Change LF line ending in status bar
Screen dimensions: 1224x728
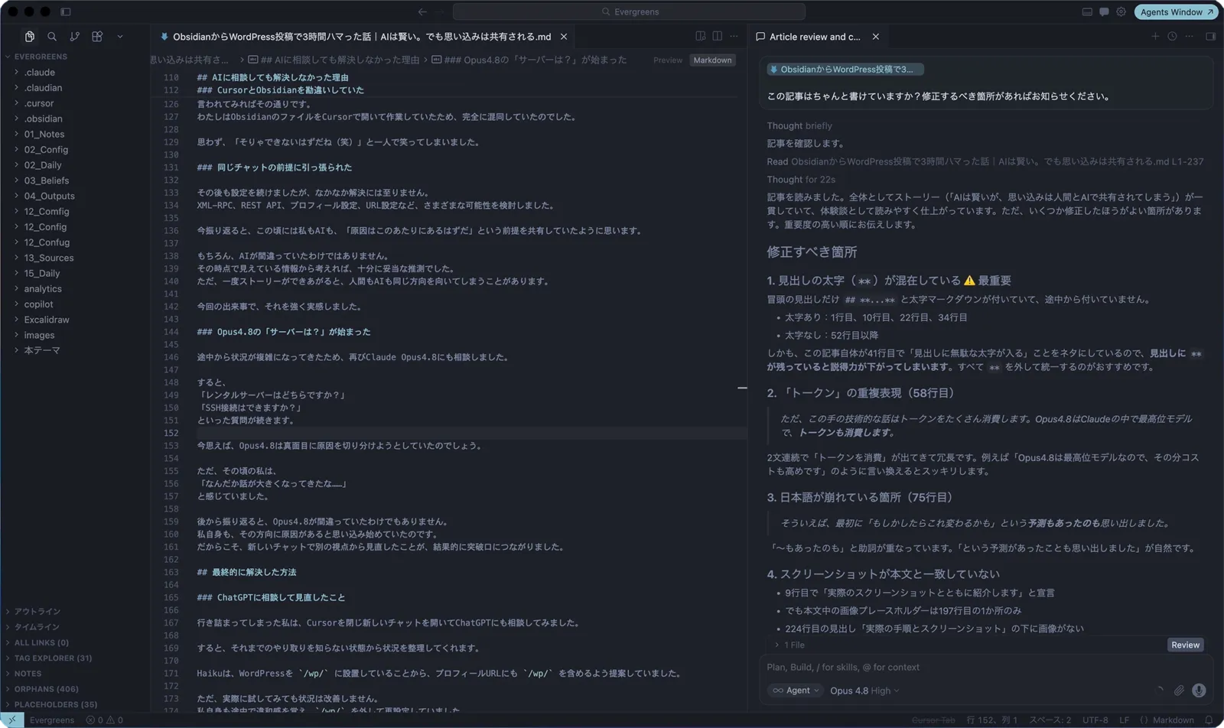tap(1124, 720)
